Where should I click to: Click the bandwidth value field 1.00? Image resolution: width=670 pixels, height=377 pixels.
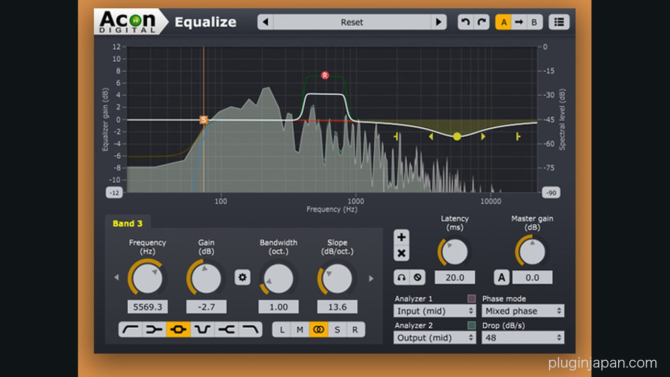point(278,307)
